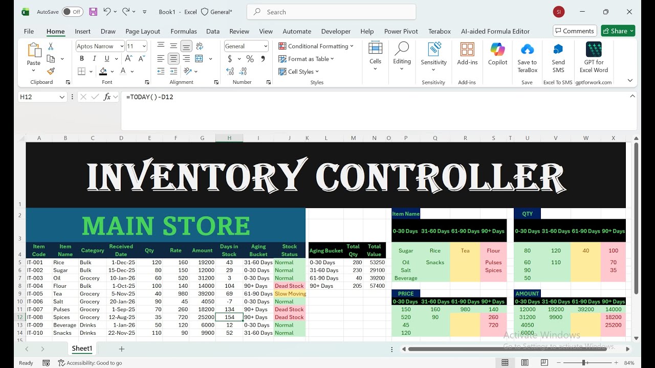Open the Name Box dropdown arrow
The image size is (655, 368).
(62, 97)
